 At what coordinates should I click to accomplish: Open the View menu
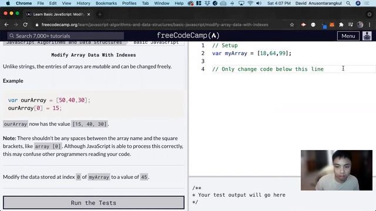[66, 3]
